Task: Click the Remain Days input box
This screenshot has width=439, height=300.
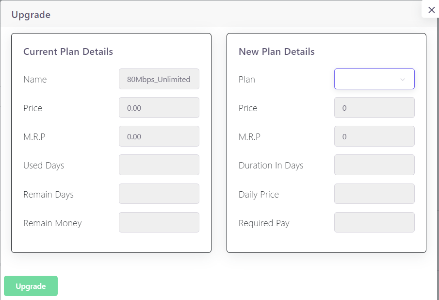Action: (159, 194)
